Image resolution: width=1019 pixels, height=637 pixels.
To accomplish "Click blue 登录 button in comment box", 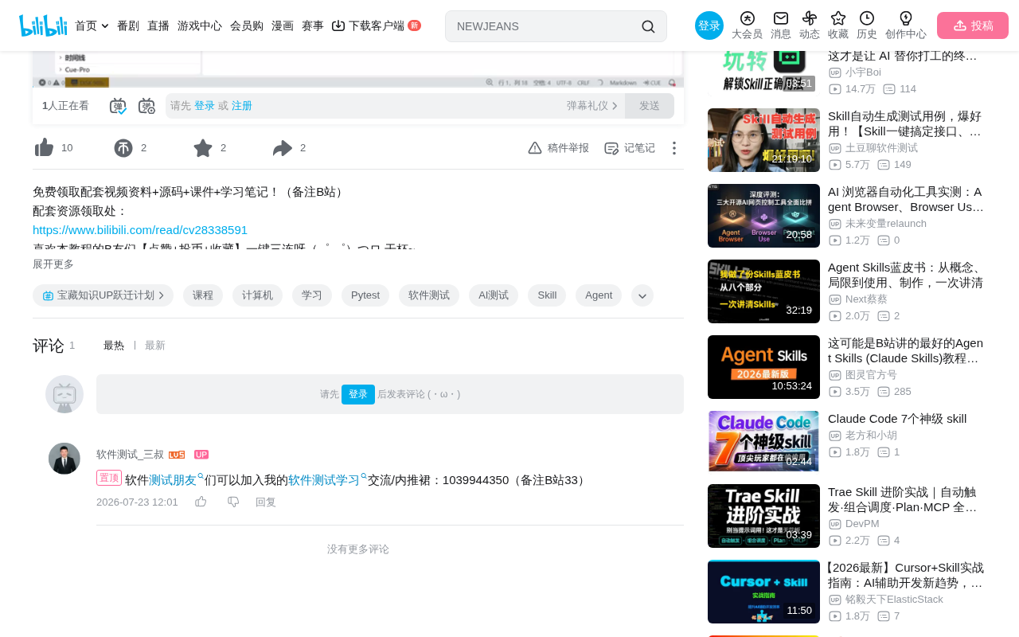I will click(358, 394).
